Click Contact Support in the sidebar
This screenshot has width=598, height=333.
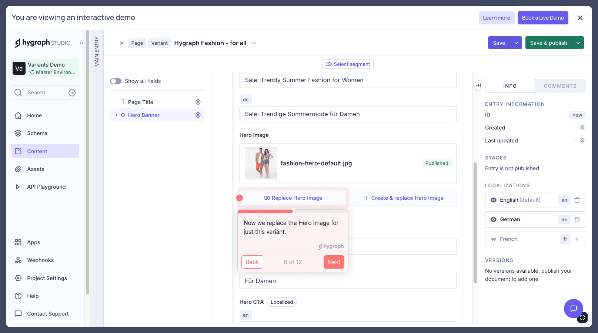pyautogui.click(x=45, y=314)
